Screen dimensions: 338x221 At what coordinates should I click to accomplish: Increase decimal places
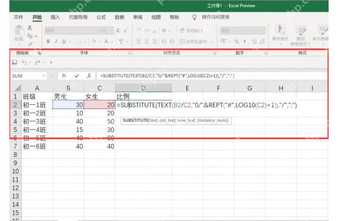[254, 42]
